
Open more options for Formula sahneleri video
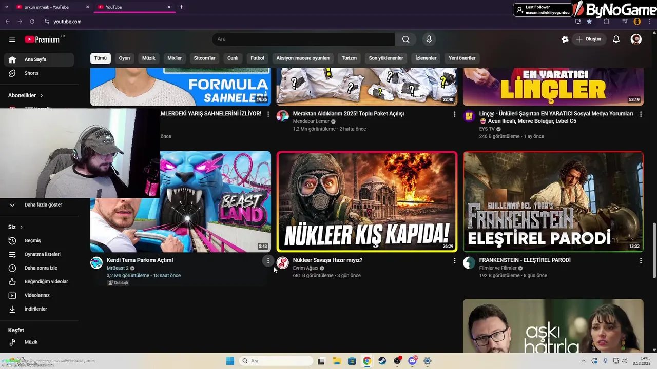pos(268,114)
